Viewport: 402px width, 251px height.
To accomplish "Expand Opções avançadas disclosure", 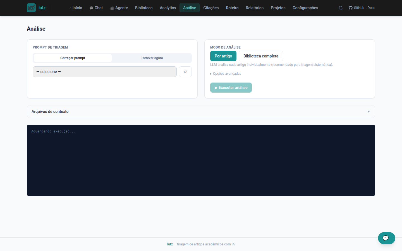I will 226,74.
